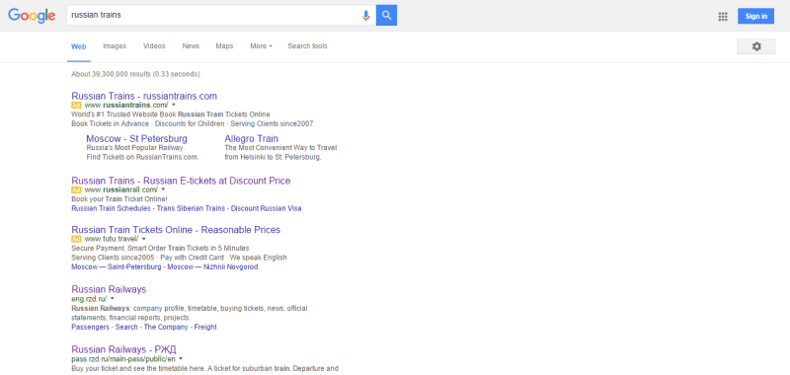
Task: Click eng.rzd.ru URL text
Action: pyautogui.click(x=89, y=298)
